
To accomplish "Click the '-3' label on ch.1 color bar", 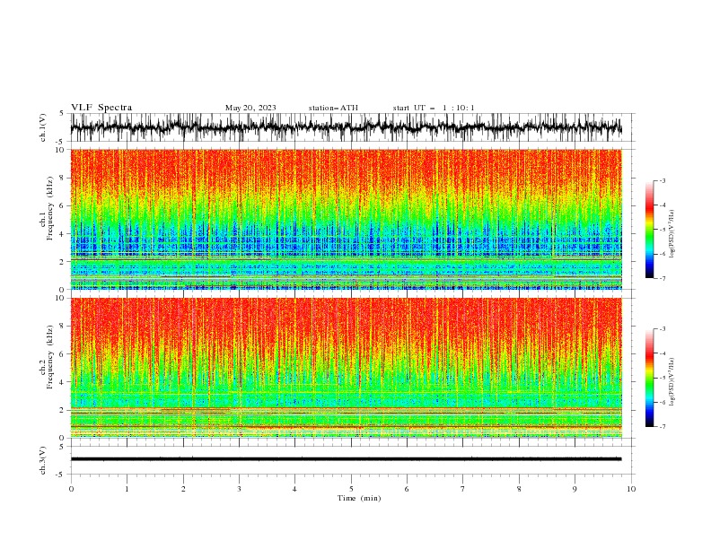I will (x=662, y=180).
